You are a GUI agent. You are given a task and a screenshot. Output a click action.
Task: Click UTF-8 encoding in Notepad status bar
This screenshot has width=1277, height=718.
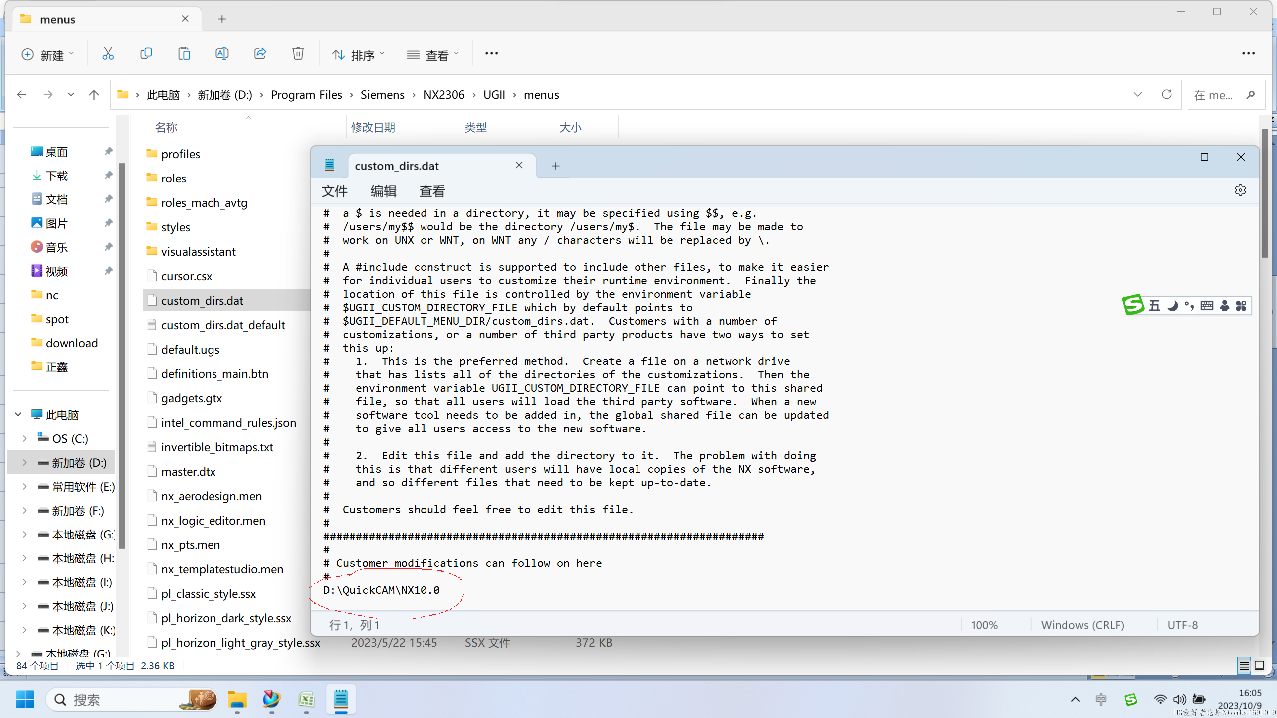tap(1182, 625)
